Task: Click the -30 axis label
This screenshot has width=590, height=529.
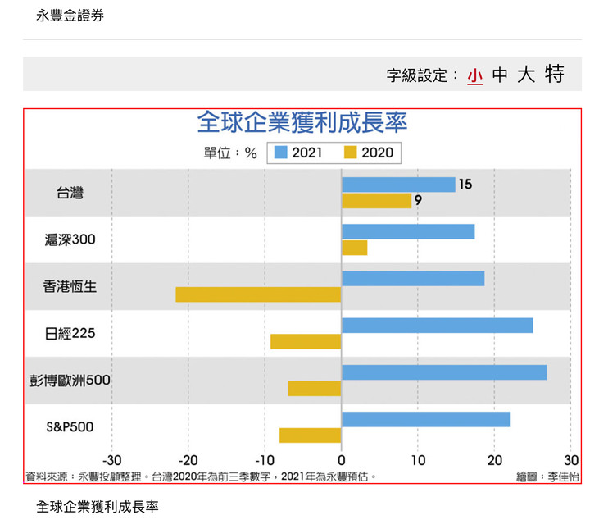Action: (111, 460)
